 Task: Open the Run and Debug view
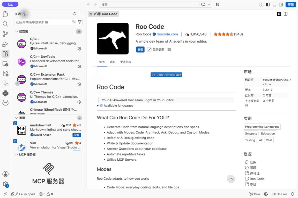click(5, 44)
